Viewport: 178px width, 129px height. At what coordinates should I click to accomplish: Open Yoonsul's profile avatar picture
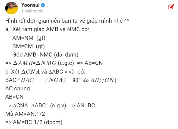coord(11,8)
